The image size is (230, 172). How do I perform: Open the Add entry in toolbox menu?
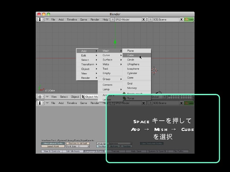pyautogui.click(x=87, y=51)
